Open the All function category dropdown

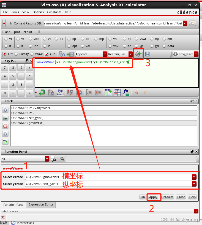(47, 159)
